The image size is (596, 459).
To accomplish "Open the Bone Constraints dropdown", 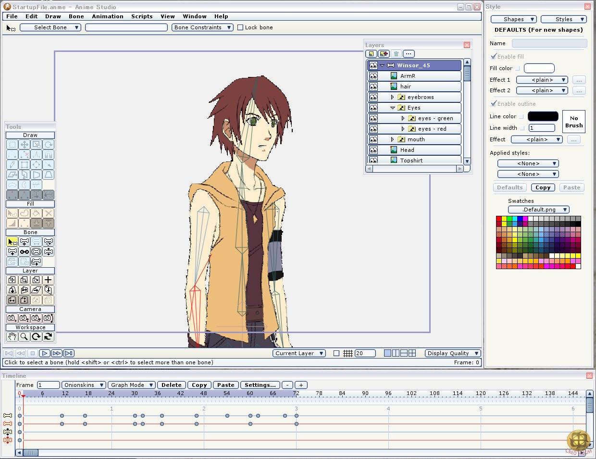I will (202, 27).
